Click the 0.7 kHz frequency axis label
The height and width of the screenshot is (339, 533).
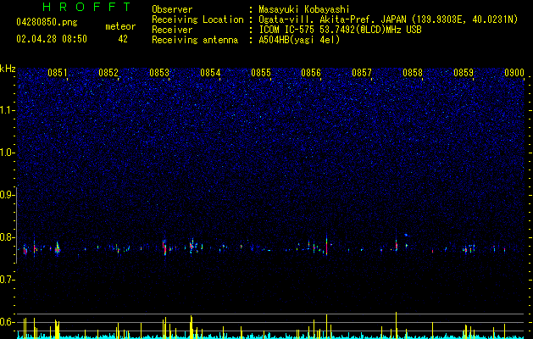(x=8, y=280)
